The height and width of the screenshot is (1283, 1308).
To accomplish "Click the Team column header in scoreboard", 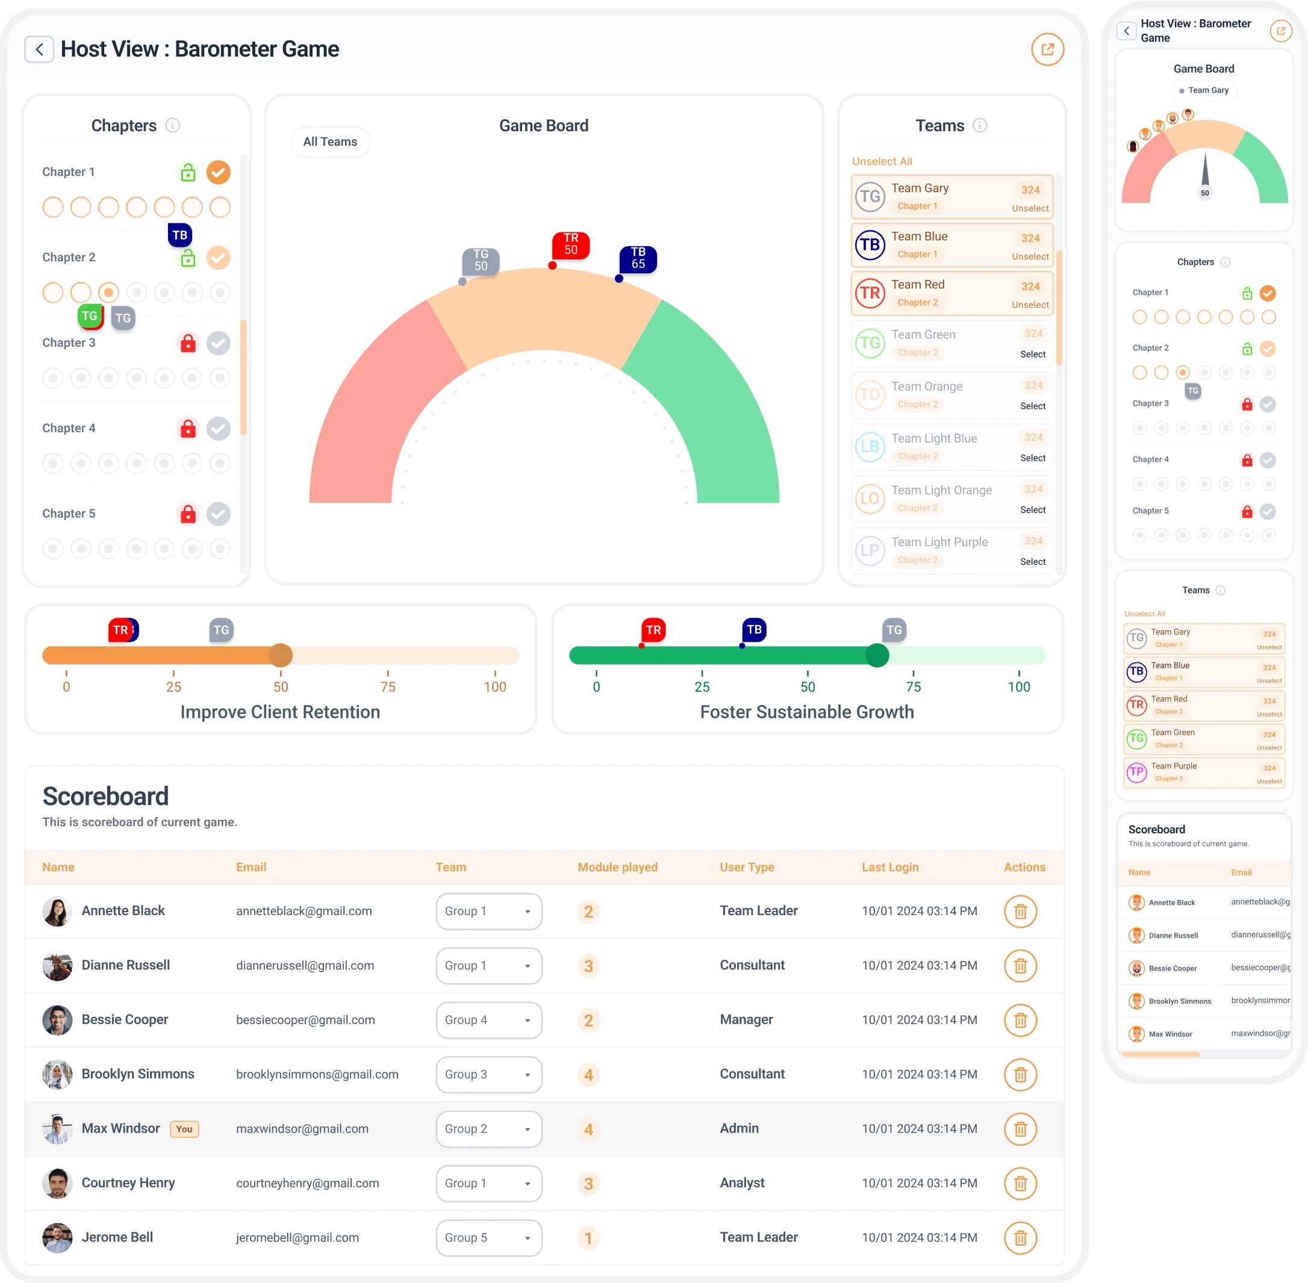I will [451, 867].
